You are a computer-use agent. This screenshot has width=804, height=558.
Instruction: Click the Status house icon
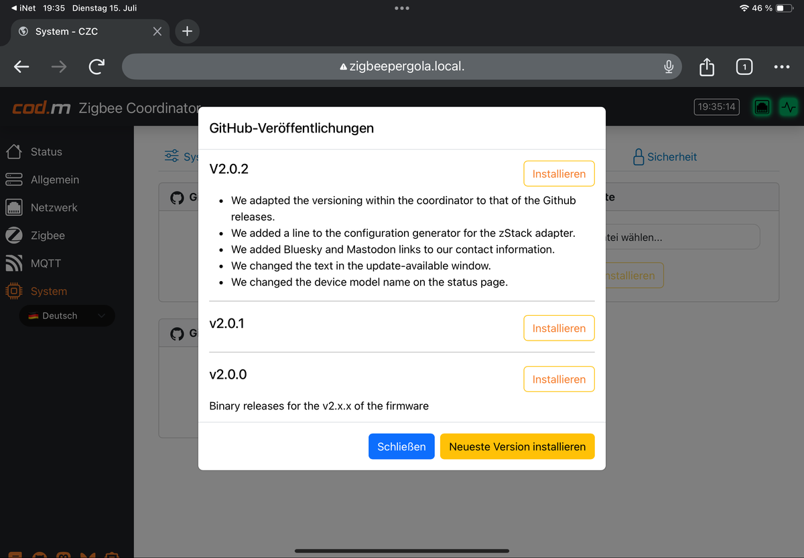14,152
